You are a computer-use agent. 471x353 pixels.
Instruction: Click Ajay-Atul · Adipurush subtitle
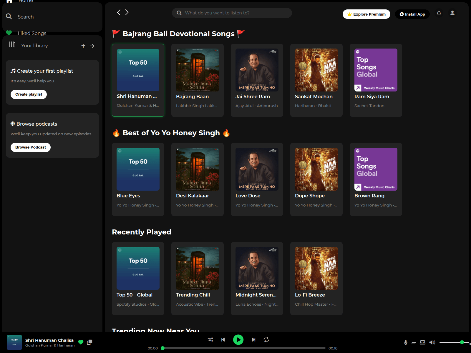pos(257,106)
